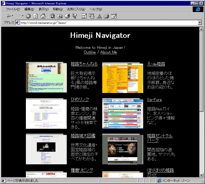Click the Internet Explorer logo throbber

[x=198, y=9]
